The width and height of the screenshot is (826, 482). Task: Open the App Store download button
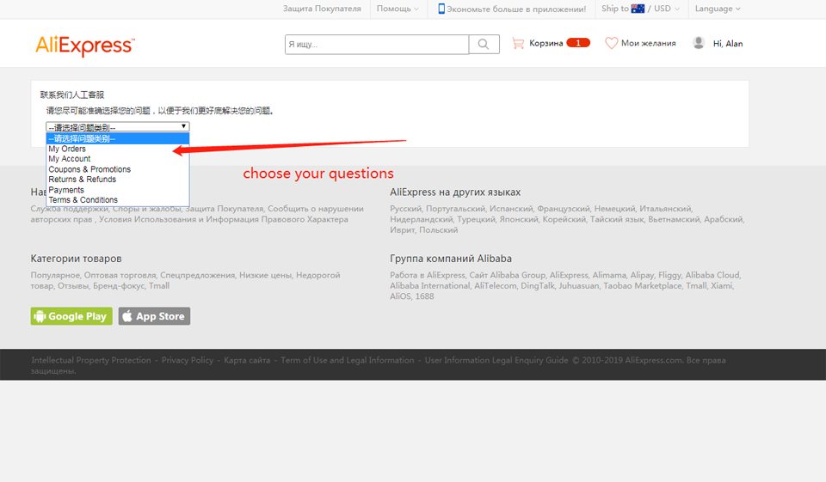pos(154,316)
